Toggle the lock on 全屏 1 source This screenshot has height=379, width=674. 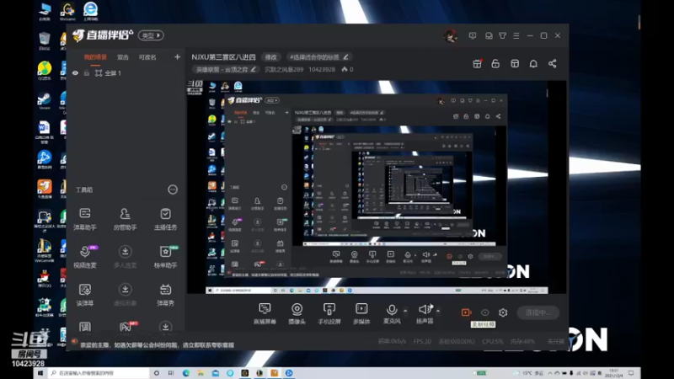87,73
